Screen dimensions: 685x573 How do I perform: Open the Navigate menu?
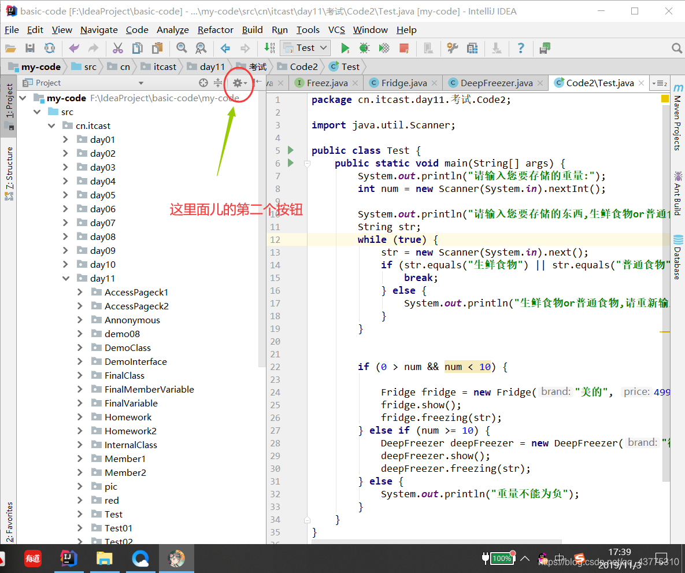[x=99, y=29]
